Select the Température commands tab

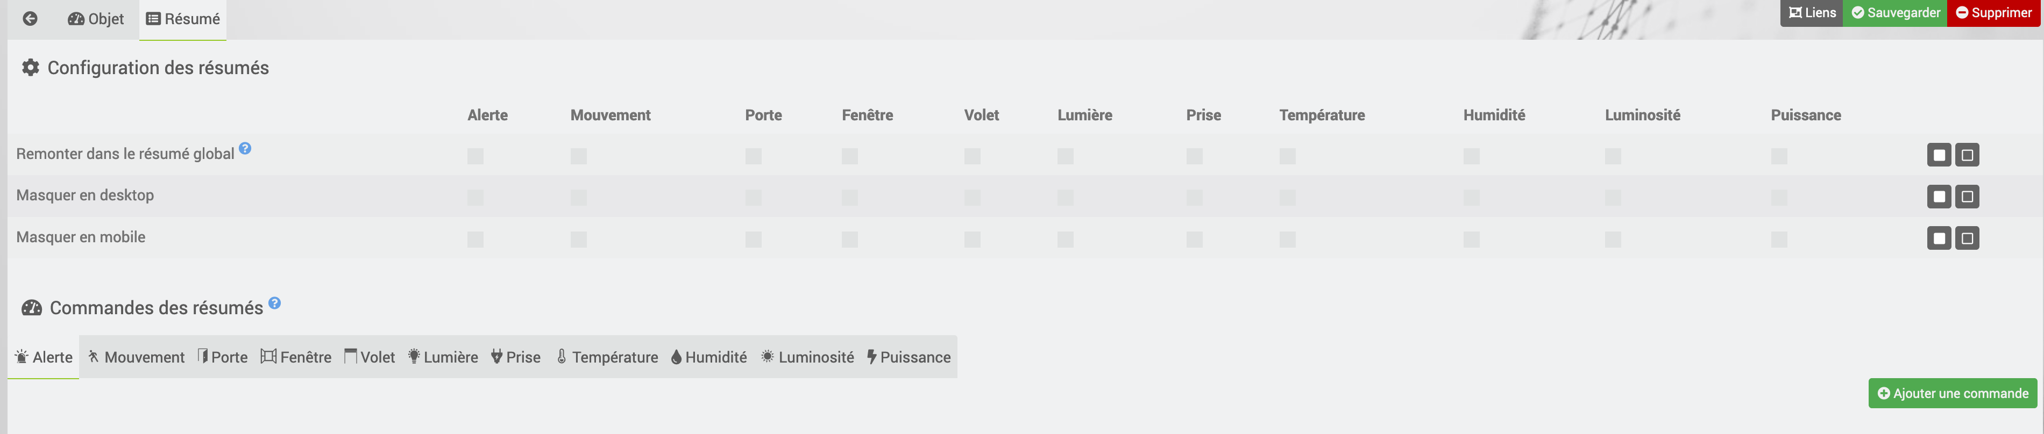607,357
